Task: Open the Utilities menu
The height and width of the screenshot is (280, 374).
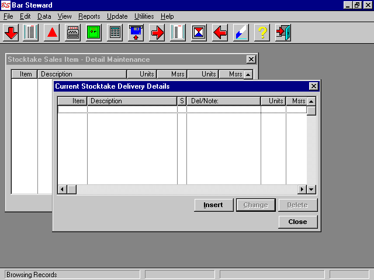Action: tap(144, 16)
